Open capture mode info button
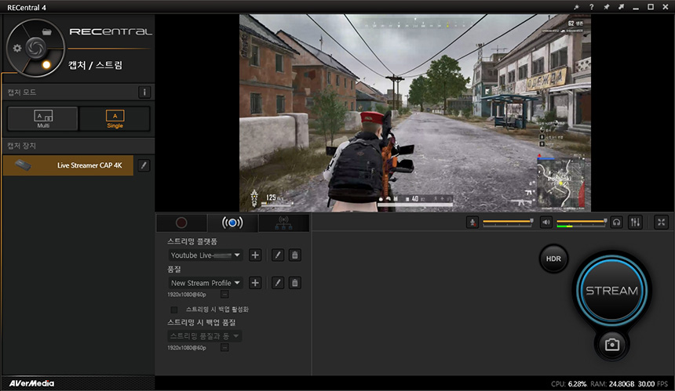The width and height of the screenshot is (675, 391). (x=144, y=92)
